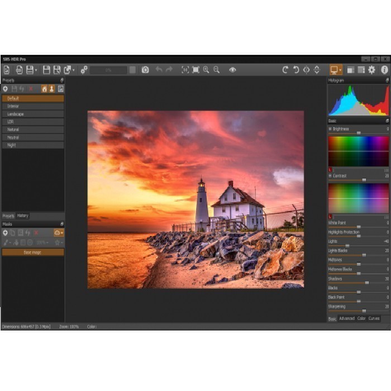Image resolution: width=391 pixels, height=391 pixels.
Task: Open a new image file icon
Action: coord(7,70)
